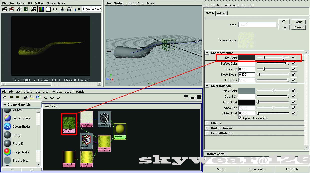Open the Attributes menu in Attribute Editor
Screen dimensions: 310x173
click(x=239, y=5)
